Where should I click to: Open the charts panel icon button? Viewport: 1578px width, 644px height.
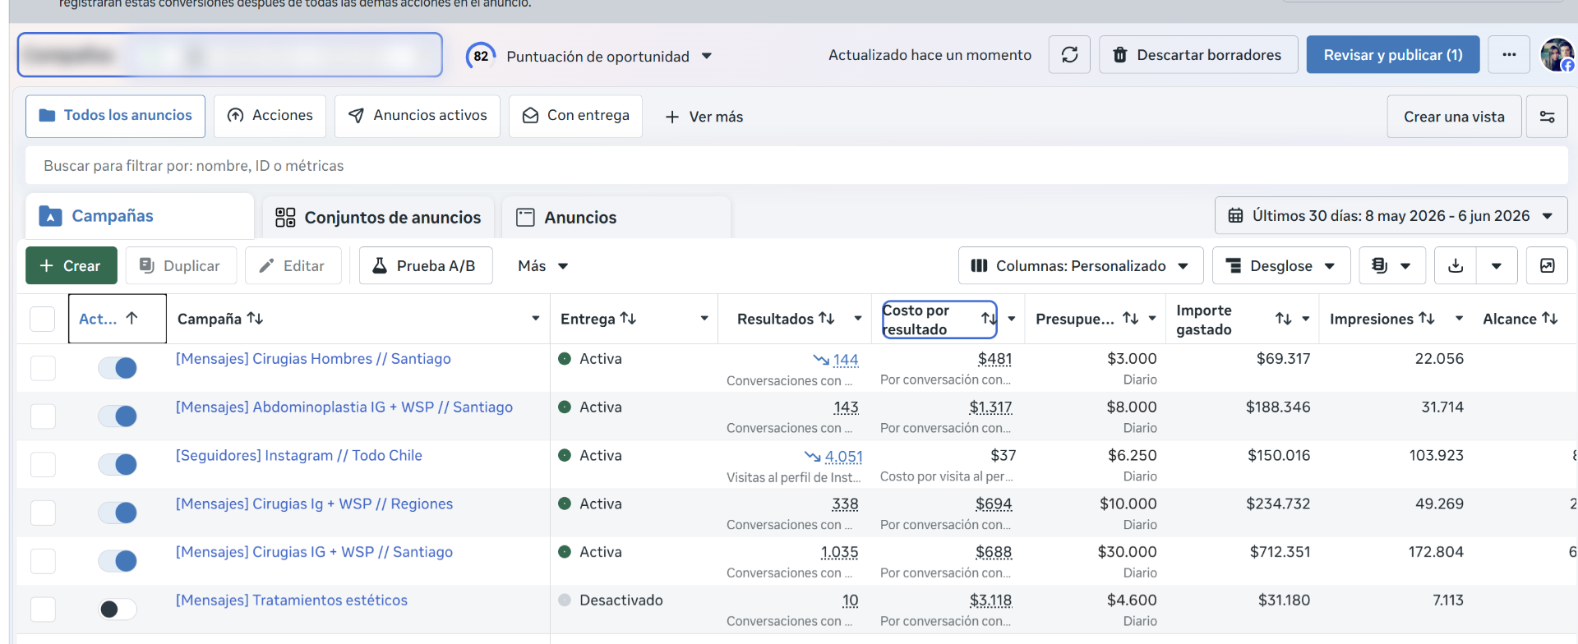coord(1547,266)
